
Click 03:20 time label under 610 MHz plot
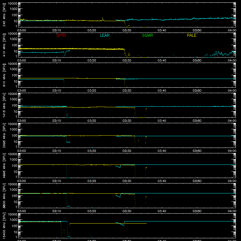(x=92, y=91)
